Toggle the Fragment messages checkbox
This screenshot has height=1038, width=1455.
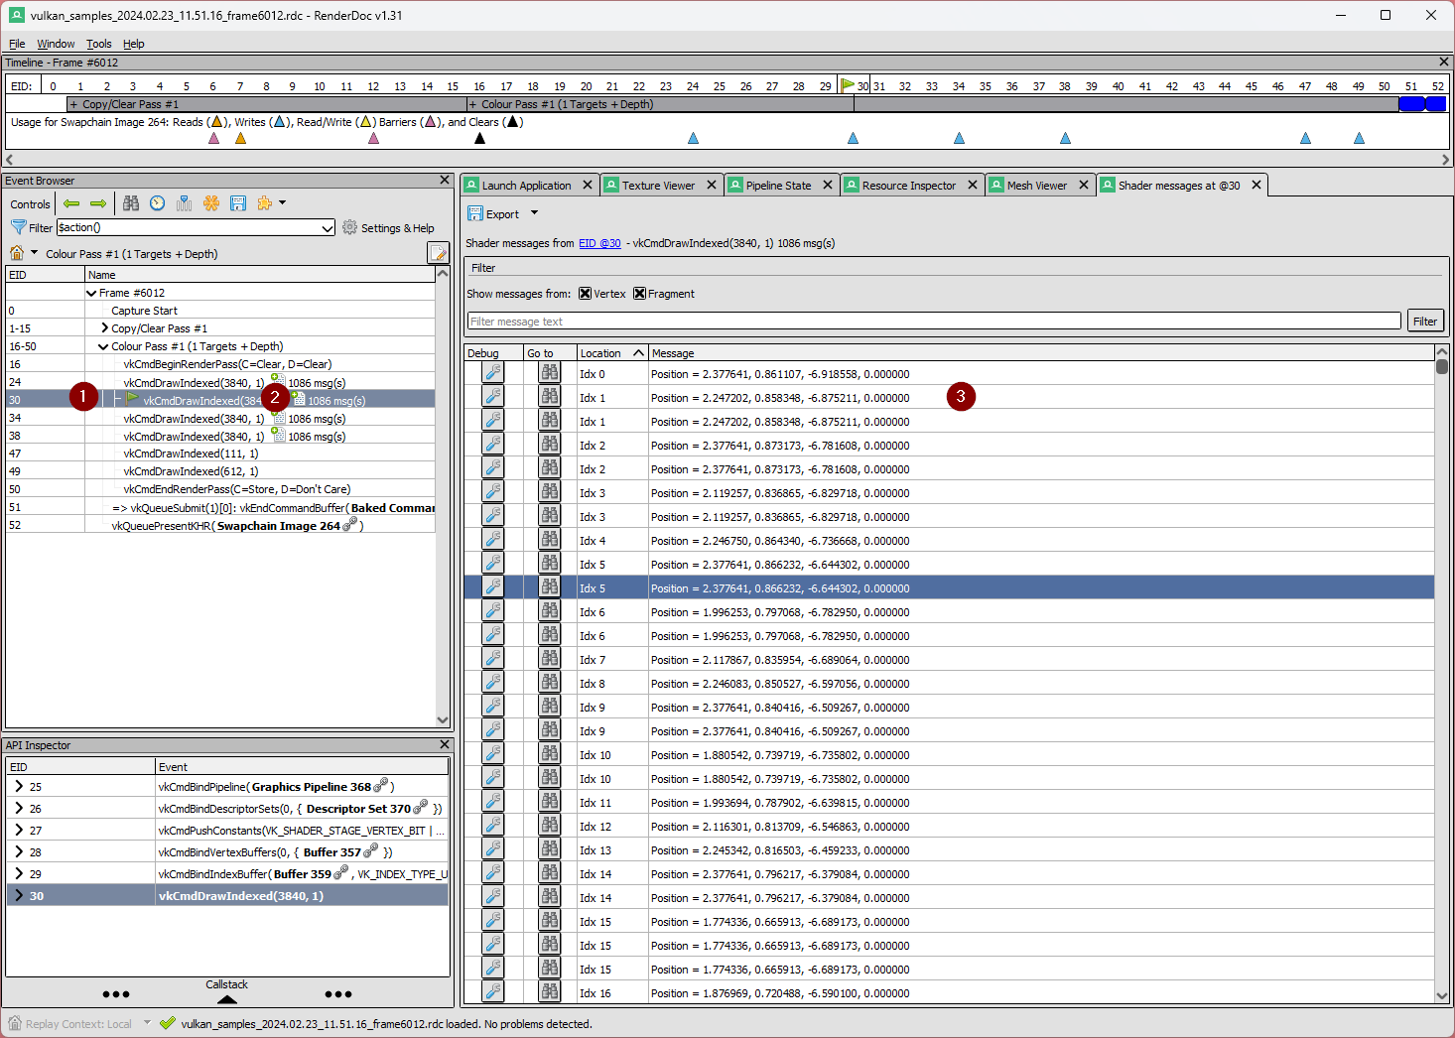pos(640,294)
